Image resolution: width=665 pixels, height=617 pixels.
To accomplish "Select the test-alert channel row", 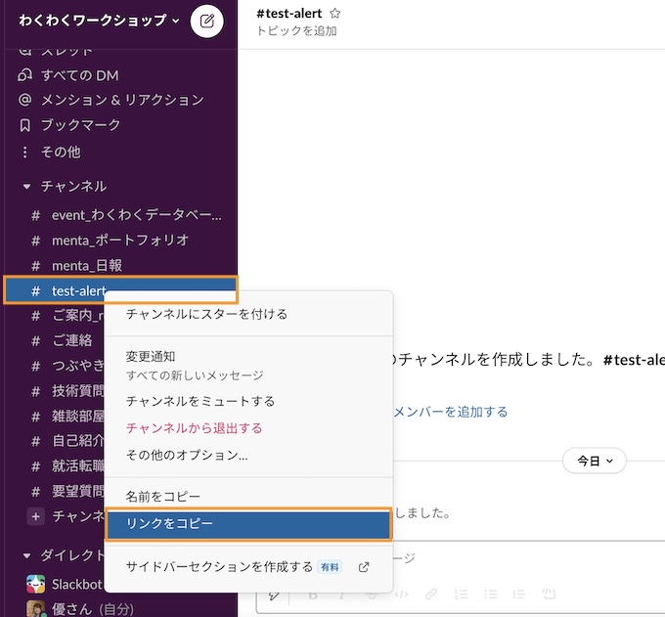I will (120, 290).
